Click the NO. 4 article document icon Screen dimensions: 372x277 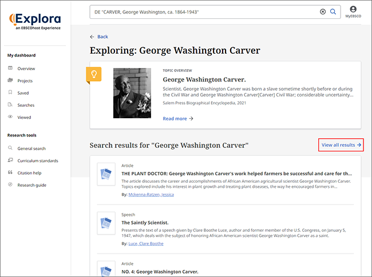tap(106, 269)
